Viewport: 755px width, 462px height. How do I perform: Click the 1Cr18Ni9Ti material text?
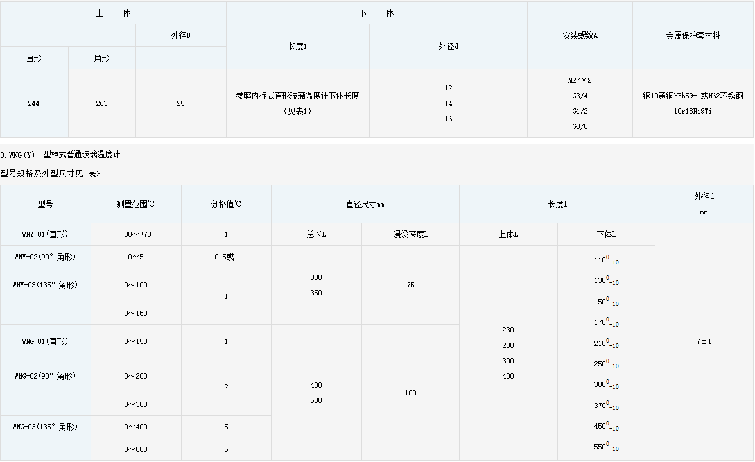(693, 111)
